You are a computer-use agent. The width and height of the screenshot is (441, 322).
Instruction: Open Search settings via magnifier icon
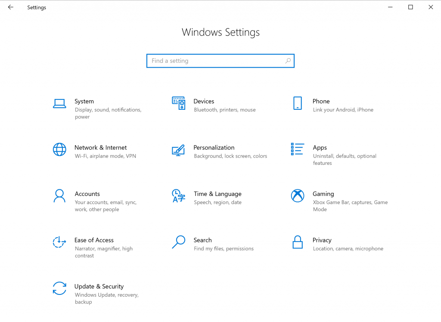click(178, 242)
